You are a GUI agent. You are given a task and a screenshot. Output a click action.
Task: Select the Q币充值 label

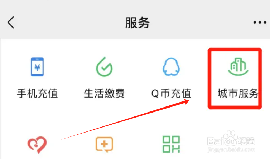click(171, 93)
